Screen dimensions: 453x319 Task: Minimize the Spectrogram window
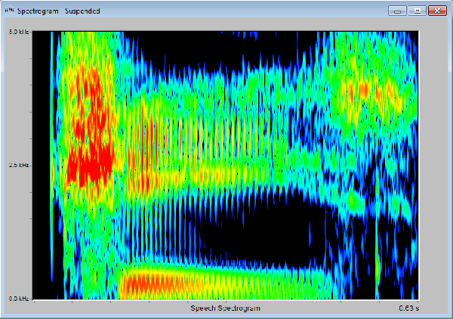[x=398, y=11]
